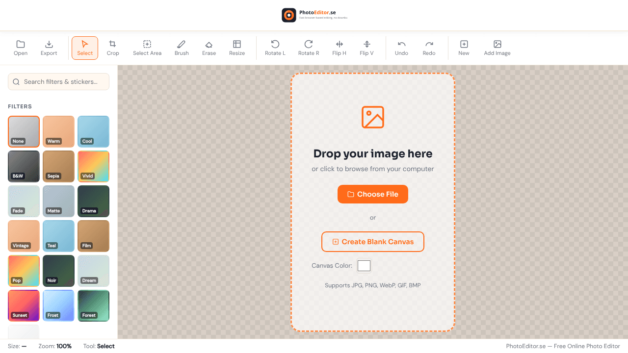Choose the Crop tool
Viewport: 628px width, 353px height.
pyautogui.click(x=113, y=48)
